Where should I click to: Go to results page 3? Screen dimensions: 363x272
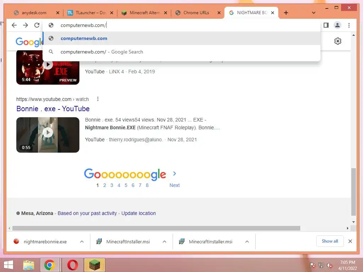point(112,185)
